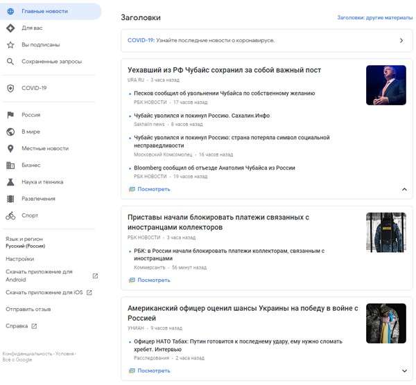This screenshot has width=416, height=385.
Task: Select the COVID-19 shield icon
Action: (10, 88)
